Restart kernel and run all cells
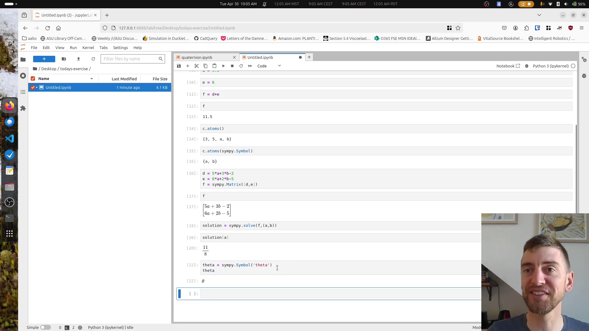589x331 pixels. coord(250,66)
